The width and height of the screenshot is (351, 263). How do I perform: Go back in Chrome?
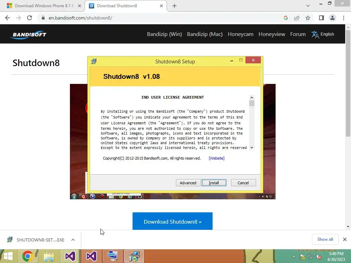(x=8, y=18)
